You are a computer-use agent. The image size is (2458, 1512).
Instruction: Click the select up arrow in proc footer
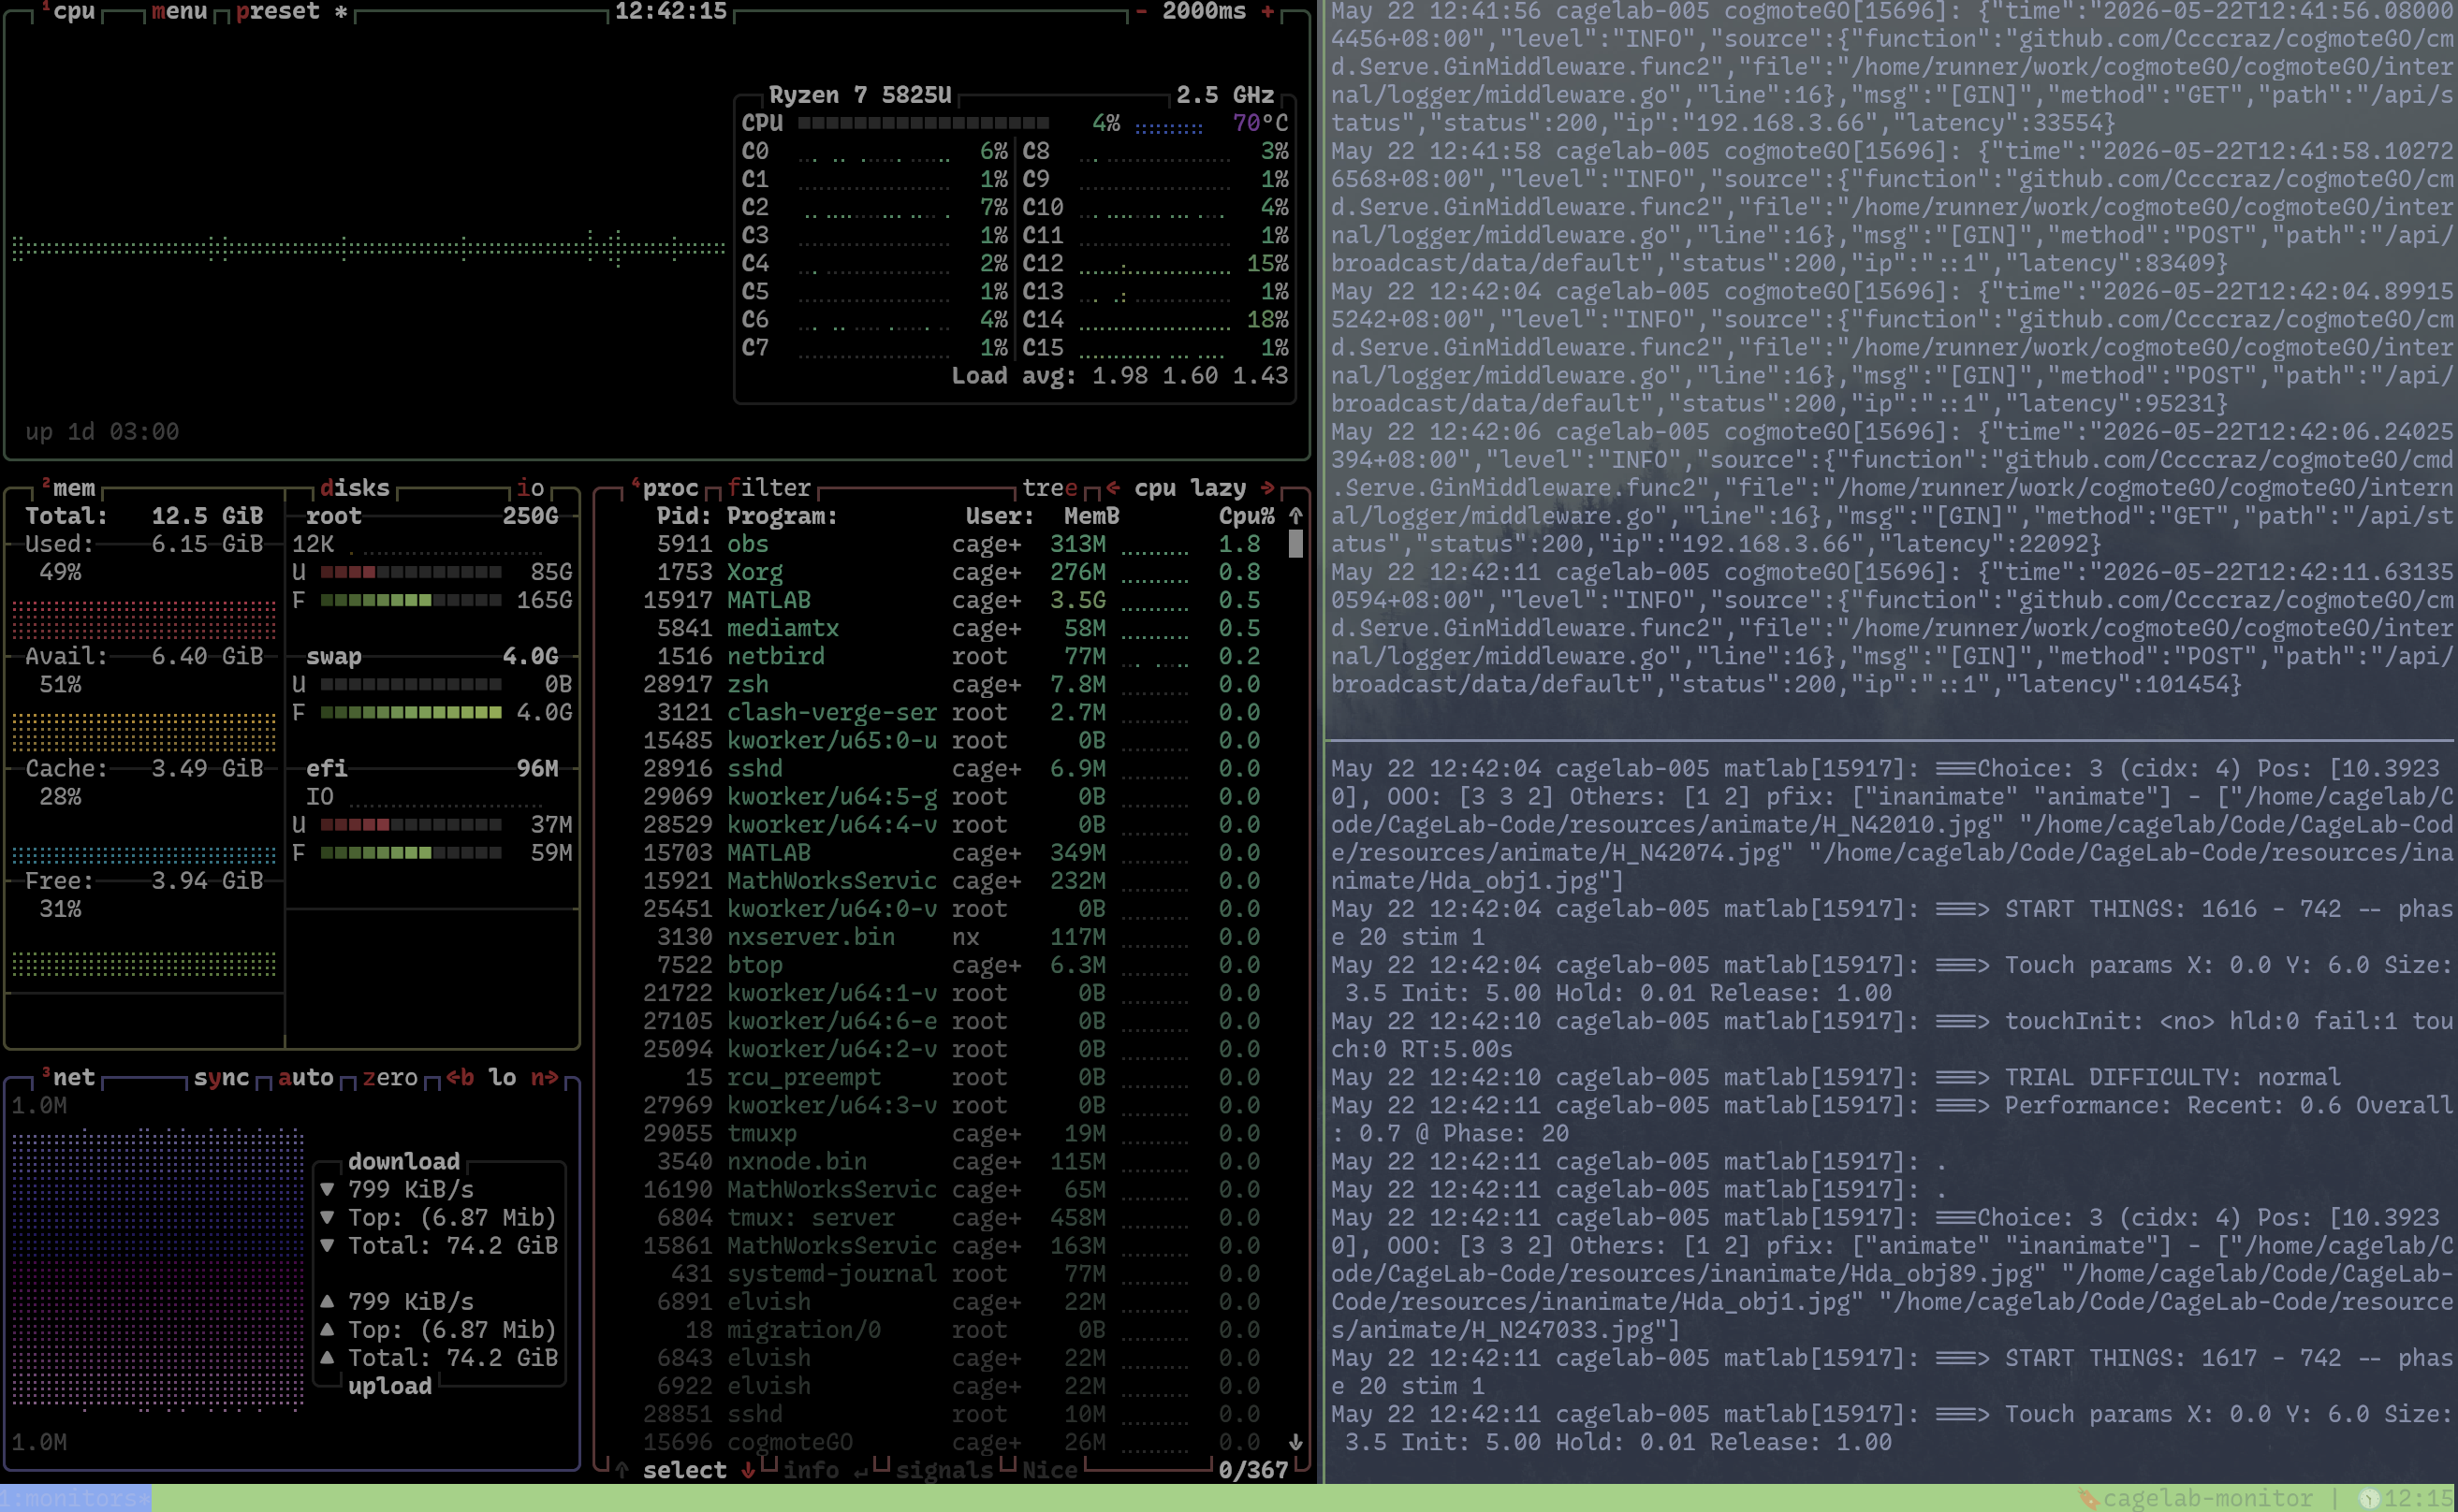[622, 1470]
